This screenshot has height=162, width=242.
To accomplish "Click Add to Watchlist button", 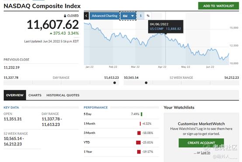I will point(218,6).
